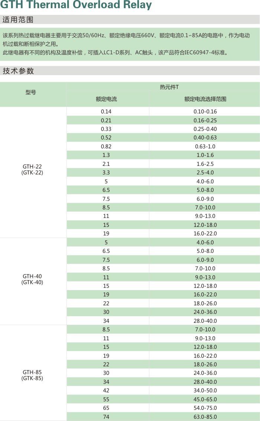Screen dimensions: 260x421
Task: Click the 74 rated current value
Action: [106, 417]
